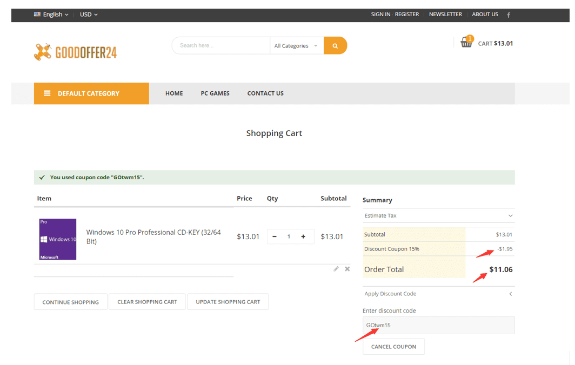
Task: Open the USD currency dropdown
Action: pos(89,14)
